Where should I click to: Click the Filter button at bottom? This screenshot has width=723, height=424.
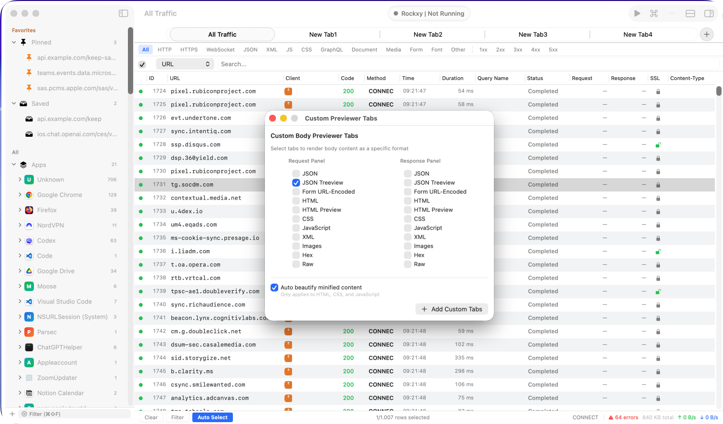[178, 417]
